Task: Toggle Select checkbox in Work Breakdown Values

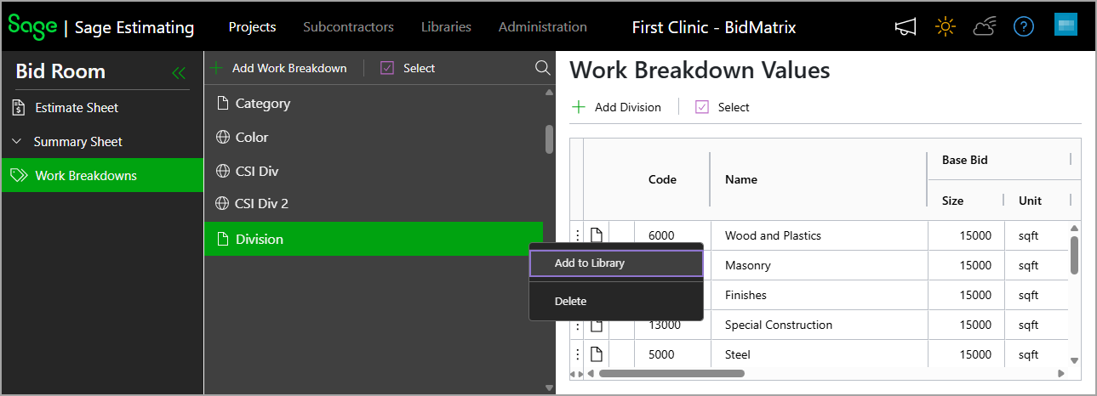Action: 702,107
